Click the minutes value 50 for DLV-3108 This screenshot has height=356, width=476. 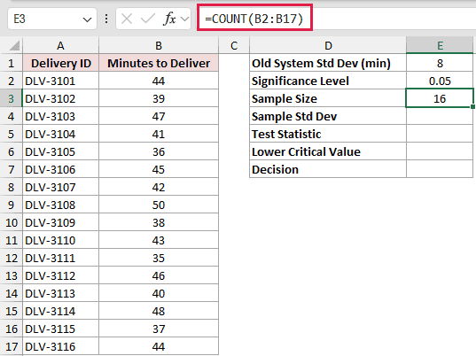coord(159,205)
